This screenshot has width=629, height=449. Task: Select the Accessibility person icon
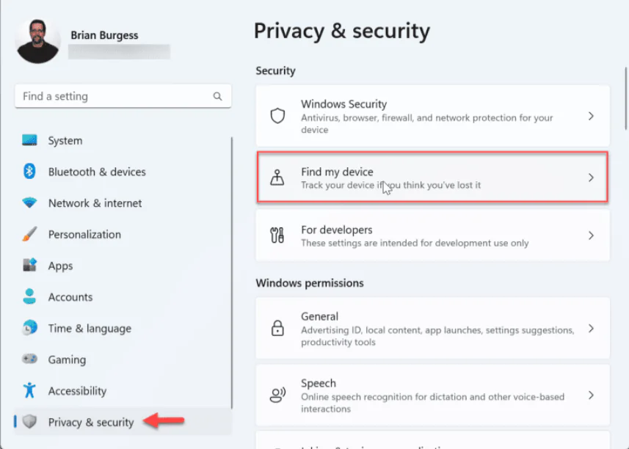(x=29, y=390)
